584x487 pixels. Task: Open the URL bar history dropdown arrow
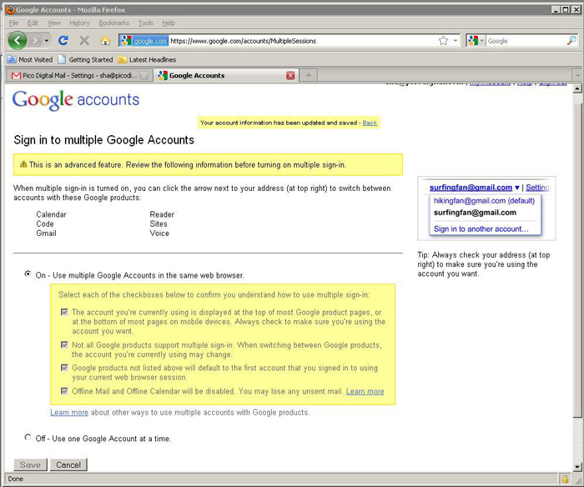pyautogui.click(x=456, y=41)
